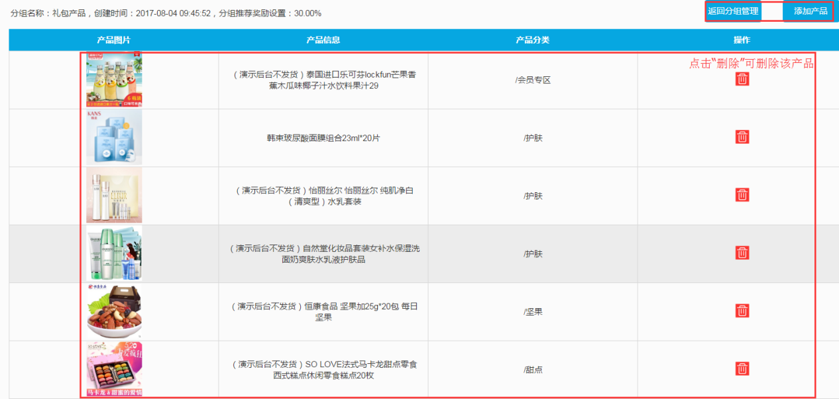The height and width of the screenshot is (399, 839).
Task: Click the 操作 column header
Action: [742, 40]
